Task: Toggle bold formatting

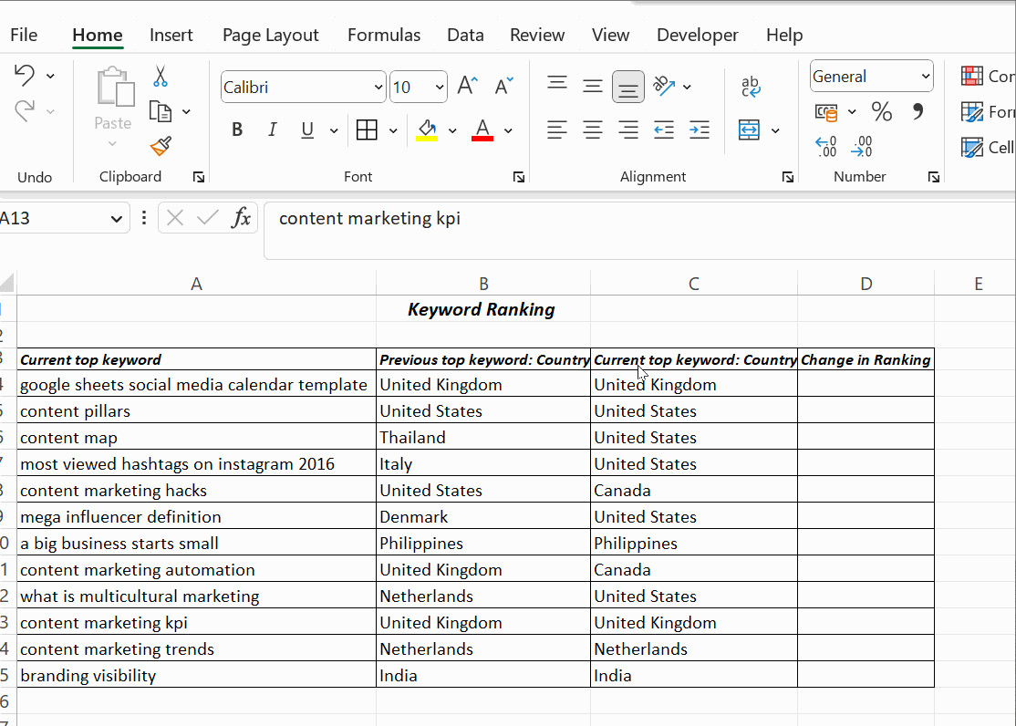Action: (x=236, y=130)
